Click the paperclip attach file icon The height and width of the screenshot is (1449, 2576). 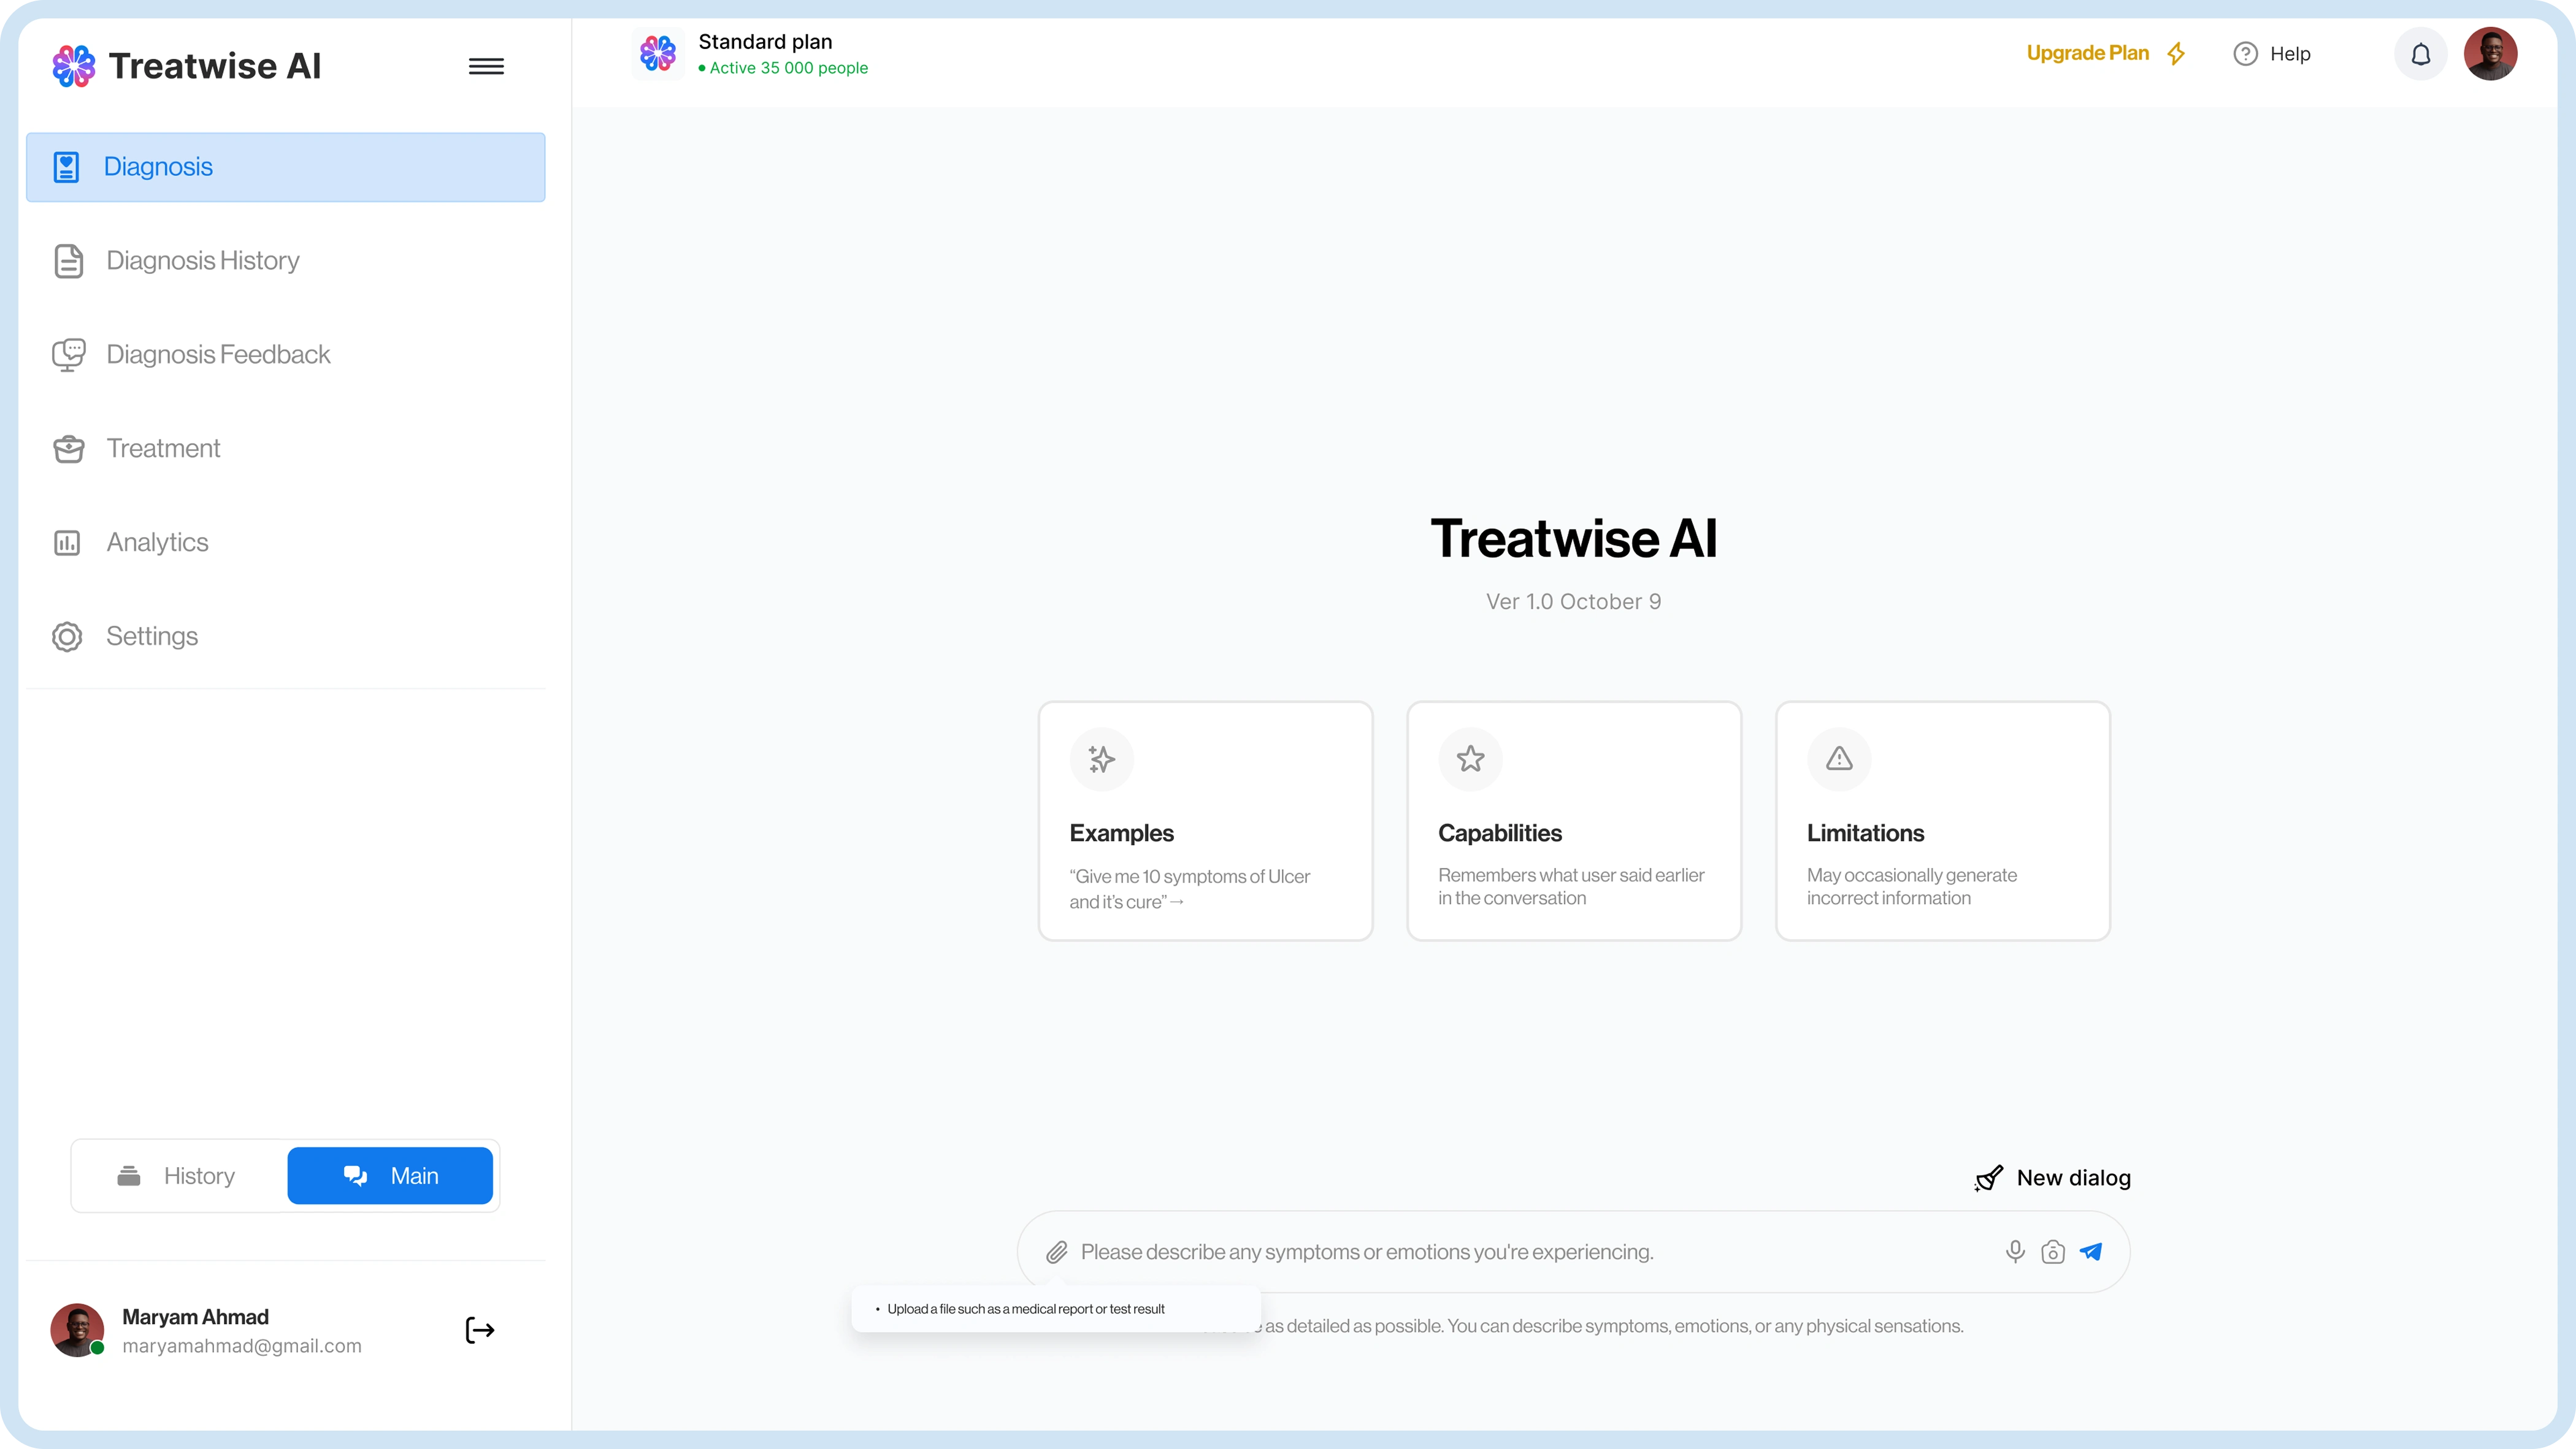tap(1056, 1252)
